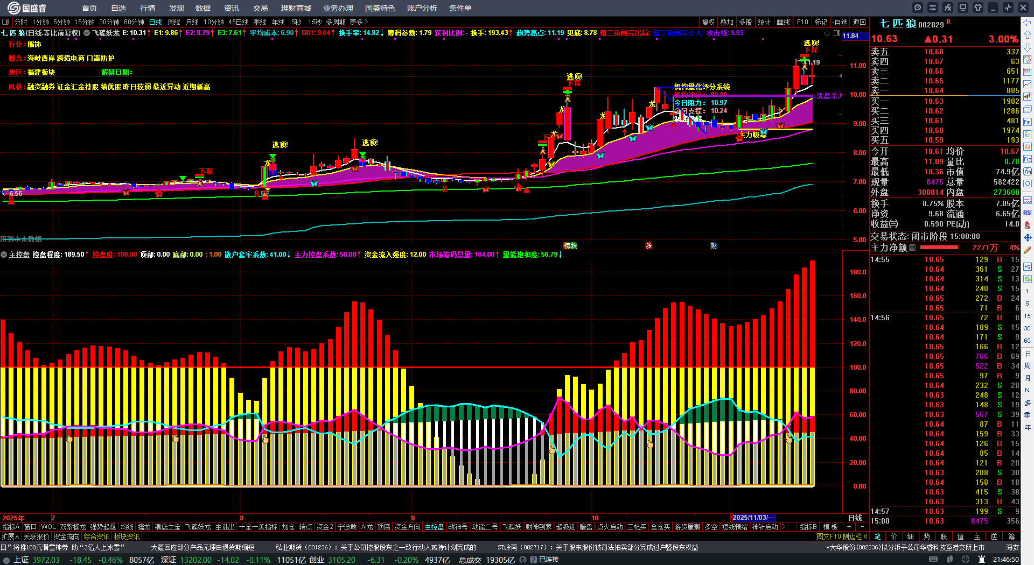Click the screen display icon in title bar

pos(963,8)
